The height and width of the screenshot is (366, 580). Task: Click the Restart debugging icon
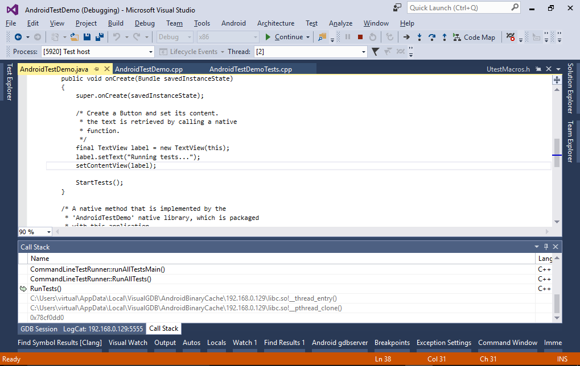373,37
